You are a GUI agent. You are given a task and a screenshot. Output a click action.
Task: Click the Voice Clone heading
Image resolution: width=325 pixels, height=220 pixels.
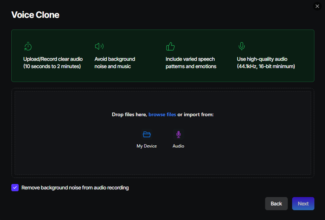(x=35, y=15)
